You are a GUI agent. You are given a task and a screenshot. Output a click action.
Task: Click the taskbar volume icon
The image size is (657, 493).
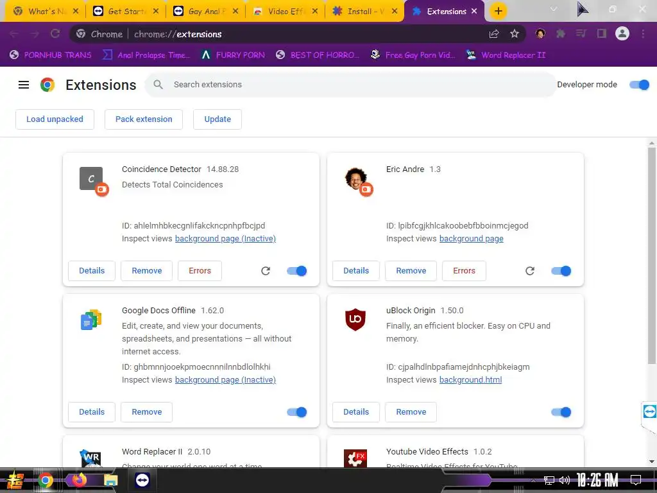click(565, 480)
